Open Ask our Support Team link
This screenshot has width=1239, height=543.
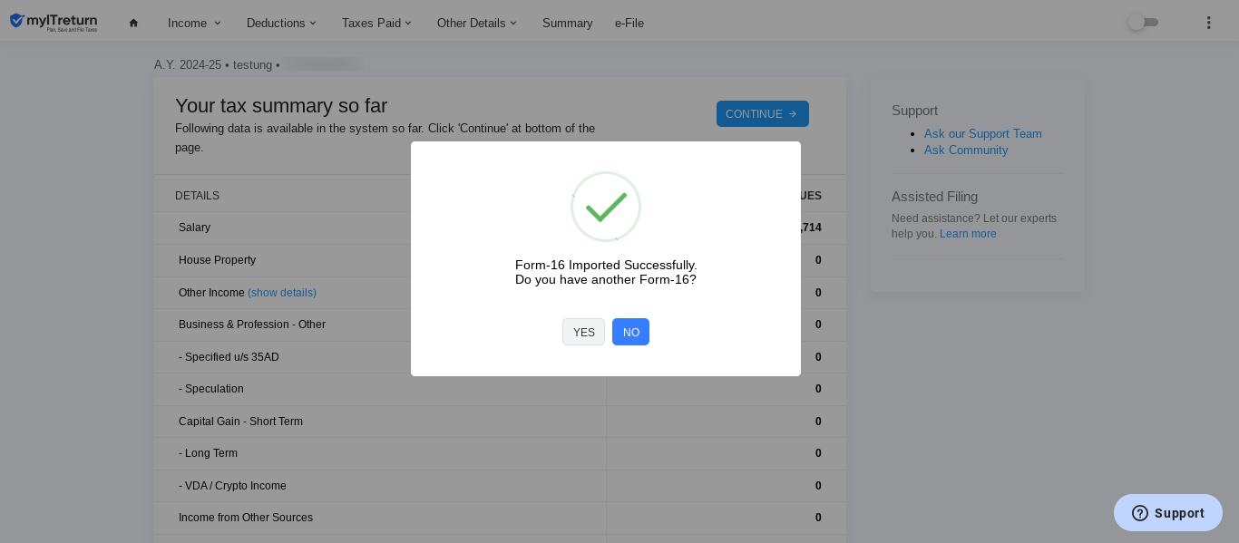pos(982,134)
